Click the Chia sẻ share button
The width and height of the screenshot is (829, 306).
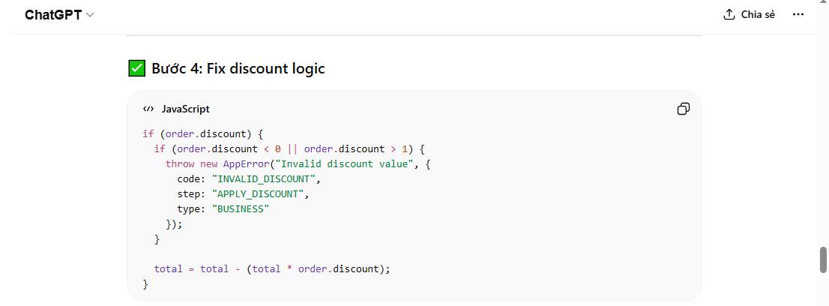749,14
